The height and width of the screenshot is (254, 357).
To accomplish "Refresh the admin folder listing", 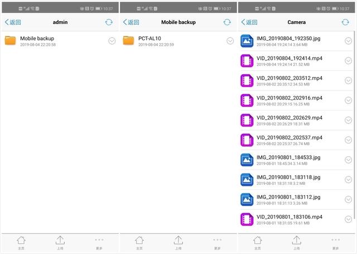I will [x=109, y=22].
